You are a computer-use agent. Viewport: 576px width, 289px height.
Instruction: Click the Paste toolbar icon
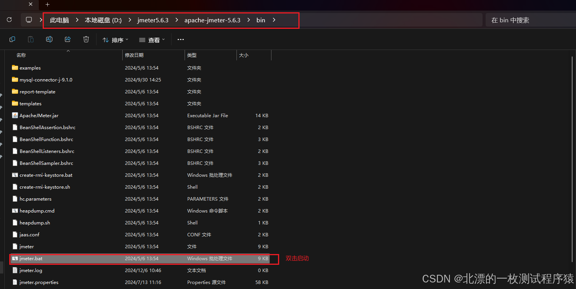point(31,39)
